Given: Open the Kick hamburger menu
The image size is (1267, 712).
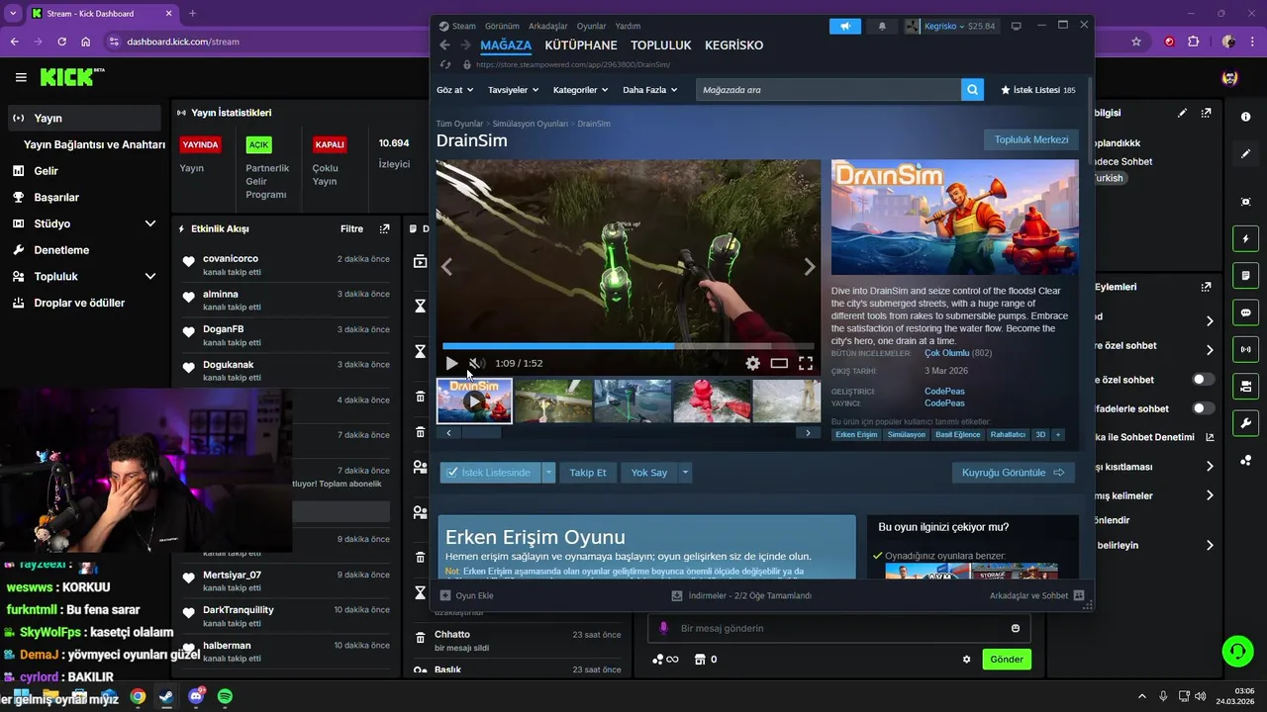Looking at the screenshot, I should [21, 77].
